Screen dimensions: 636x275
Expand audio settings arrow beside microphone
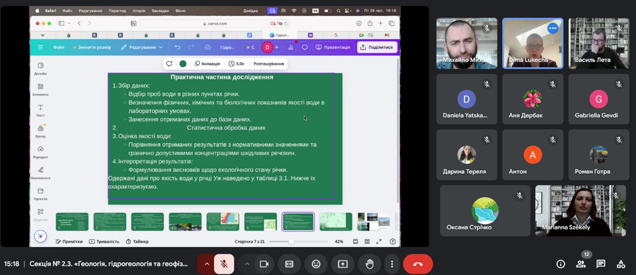click(207, 264)
